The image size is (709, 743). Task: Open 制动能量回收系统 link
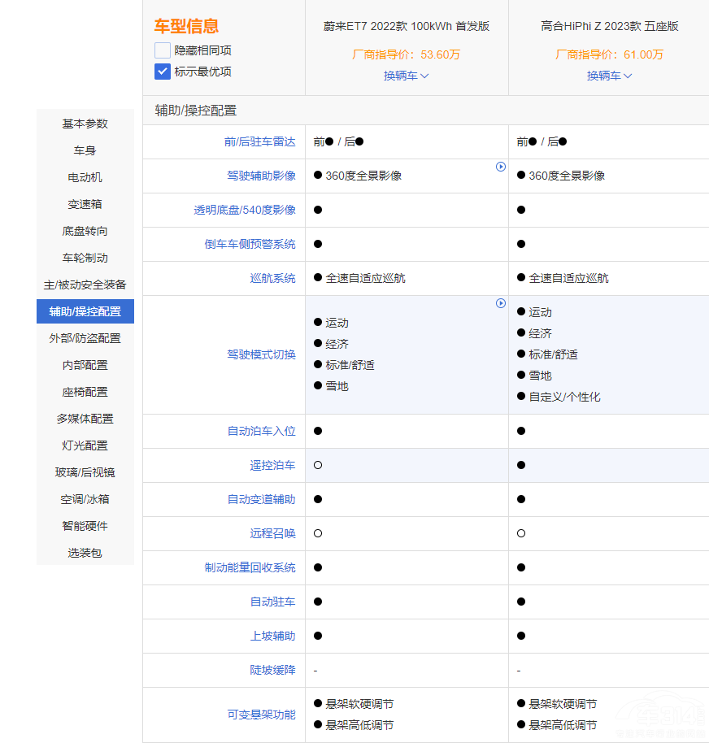(x=250, y=567)
